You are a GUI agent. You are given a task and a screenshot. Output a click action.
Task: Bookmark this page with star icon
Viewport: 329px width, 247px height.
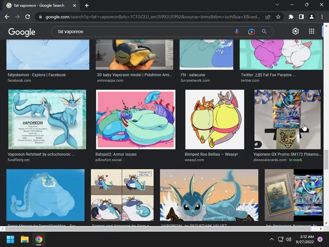click(x=278, y=17)
